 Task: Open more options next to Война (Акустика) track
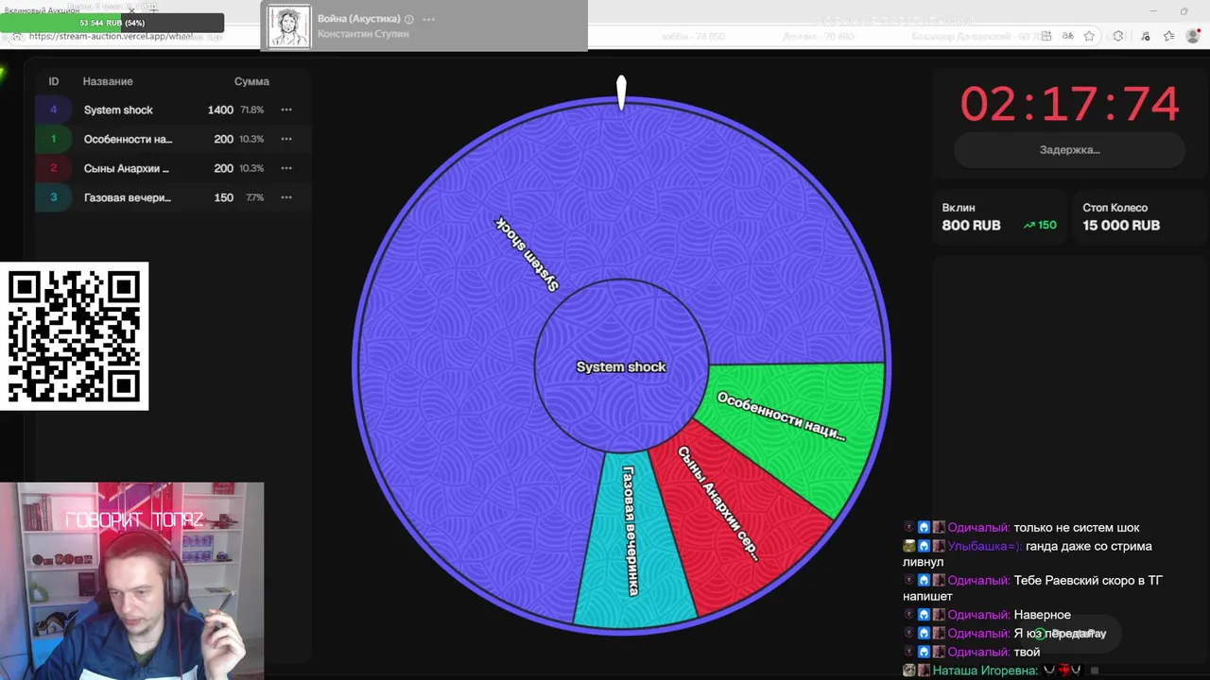[x=428, y=19]
